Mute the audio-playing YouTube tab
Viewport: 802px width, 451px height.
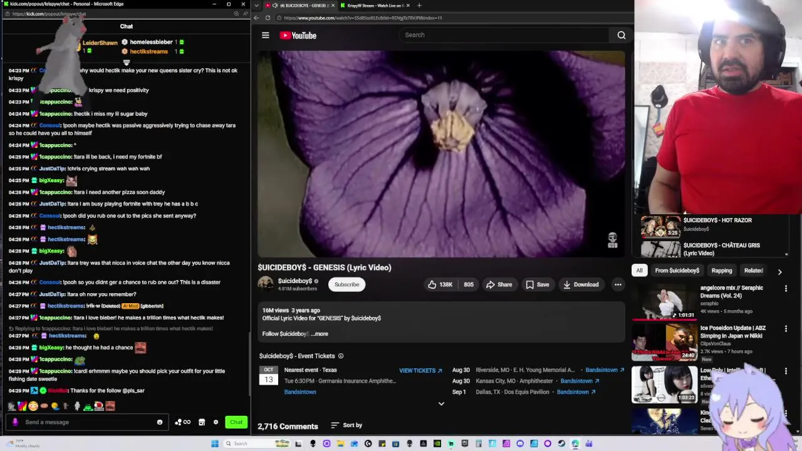[275, 6]
